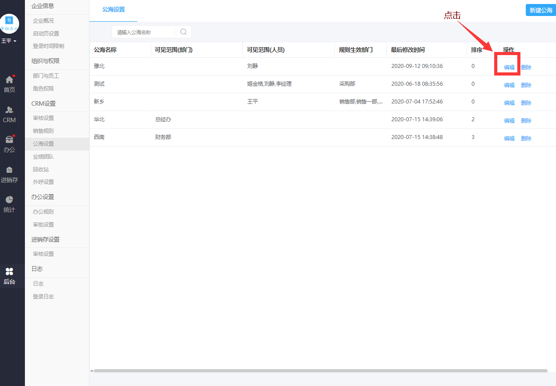The width and height of the screenshot is (556, 386).
Task: Click the 最后修改时间 column header
Action: tap(408, 50)
